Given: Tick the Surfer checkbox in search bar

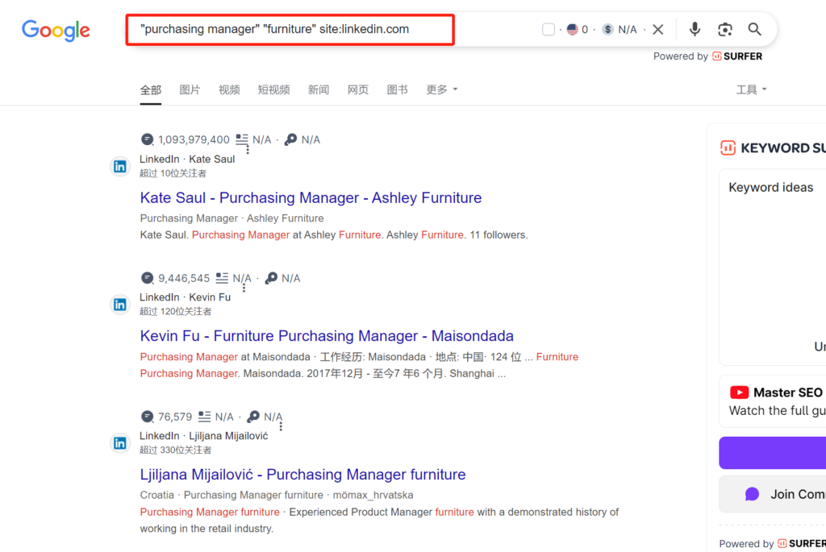Looking at the screenshot, I should 549,30.
